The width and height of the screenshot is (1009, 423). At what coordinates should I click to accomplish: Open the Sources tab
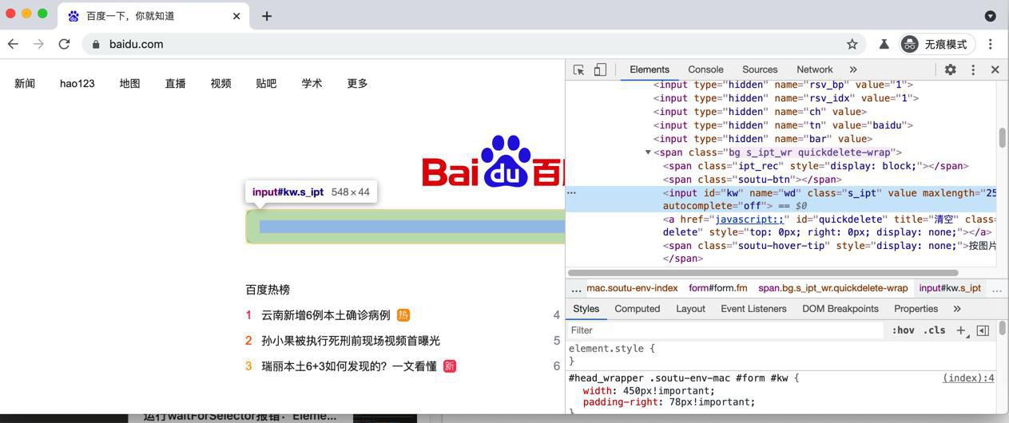pos(760,69)
